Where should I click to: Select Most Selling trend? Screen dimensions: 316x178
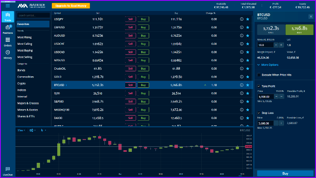[25, 57]
